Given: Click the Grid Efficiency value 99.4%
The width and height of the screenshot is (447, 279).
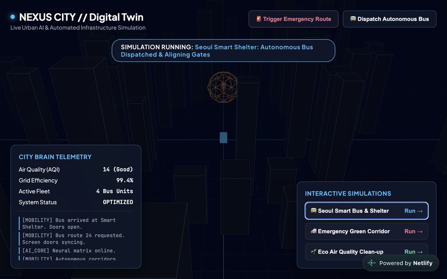Looking at the screenshot, I should coord(125,180).
